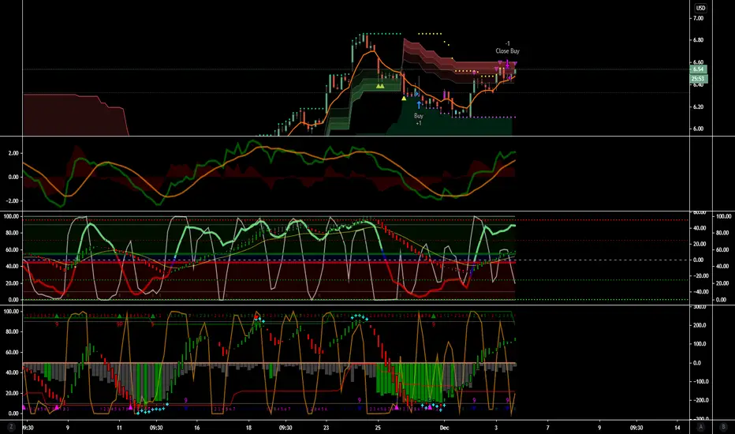Select the Buy +1 trade marker
Viewport: 735px width, 434px height.
pos(419,119)
